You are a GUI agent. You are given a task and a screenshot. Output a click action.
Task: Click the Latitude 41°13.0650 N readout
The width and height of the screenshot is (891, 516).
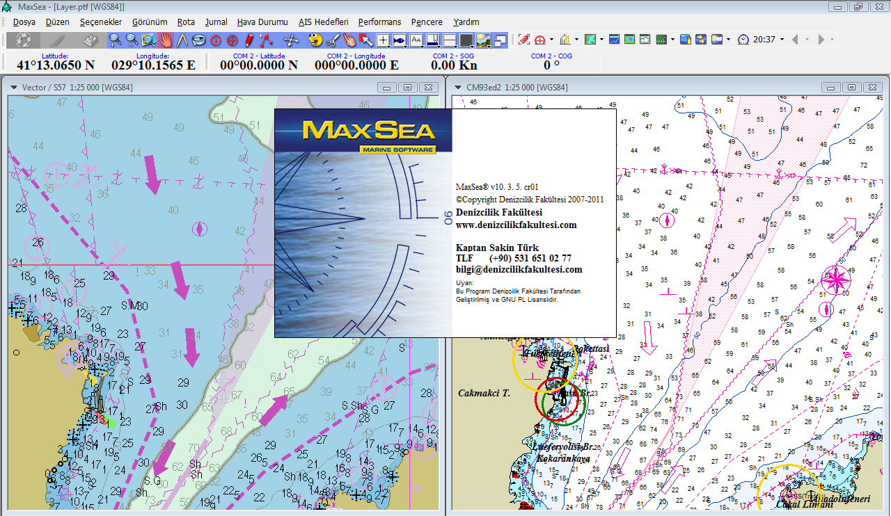(x=56, y=65)
